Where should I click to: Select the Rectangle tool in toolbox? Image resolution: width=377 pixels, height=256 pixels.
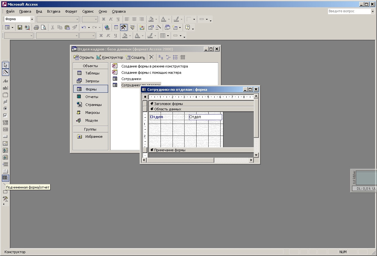[5, 192]
